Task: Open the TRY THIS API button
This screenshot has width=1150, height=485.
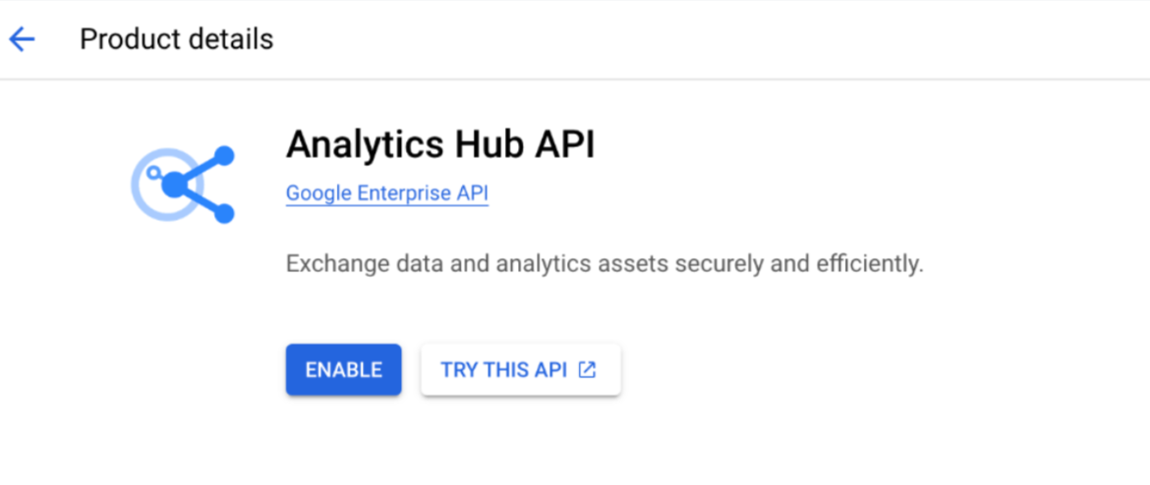Action: coord(521,370)
